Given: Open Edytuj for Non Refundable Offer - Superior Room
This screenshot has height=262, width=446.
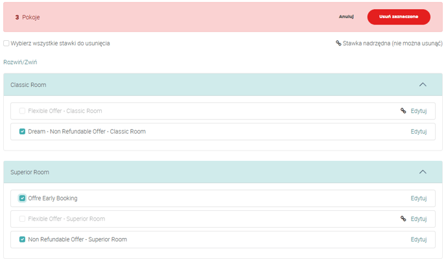Looking at the screenshot, I should pos(419,239).
